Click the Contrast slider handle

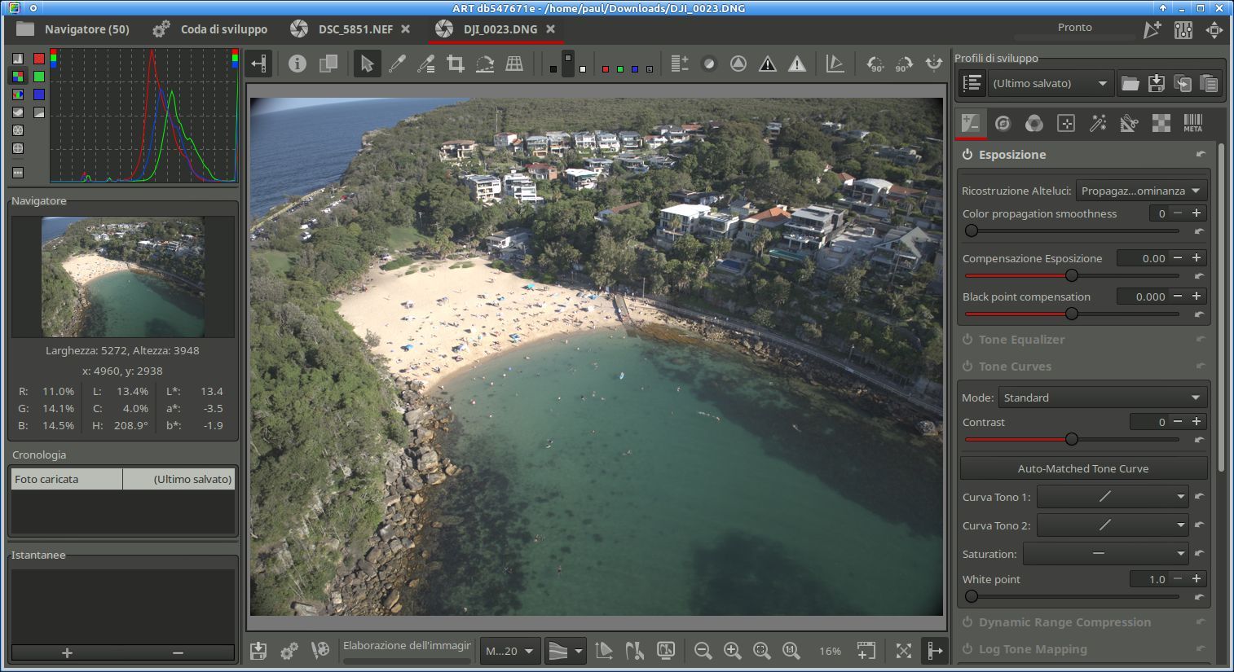click(1072, 439)
